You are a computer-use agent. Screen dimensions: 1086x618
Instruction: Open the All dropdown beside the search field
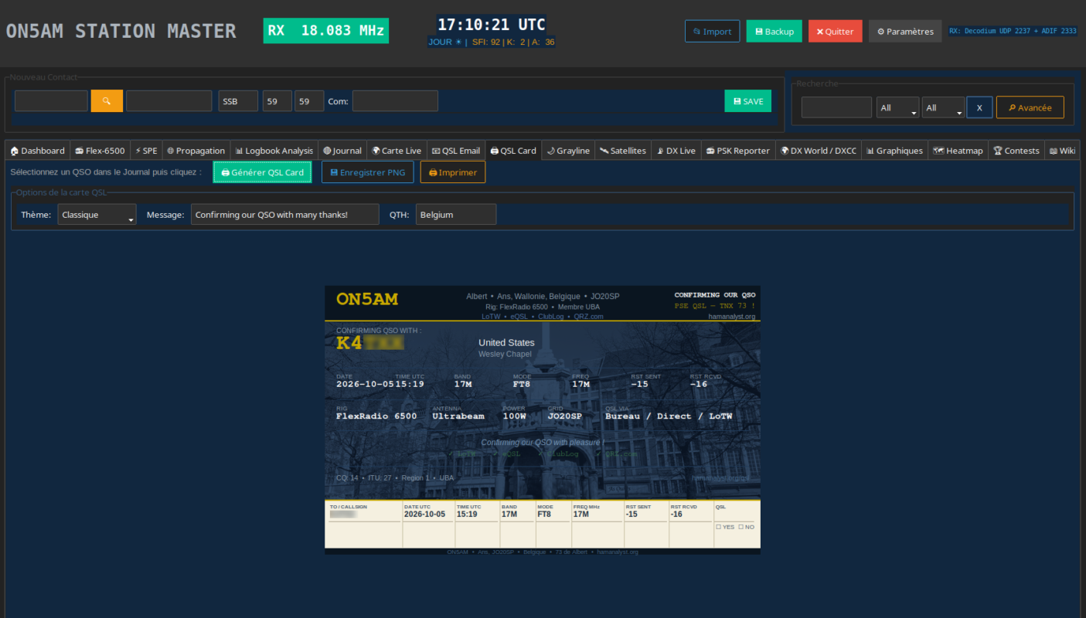[897, 107]
